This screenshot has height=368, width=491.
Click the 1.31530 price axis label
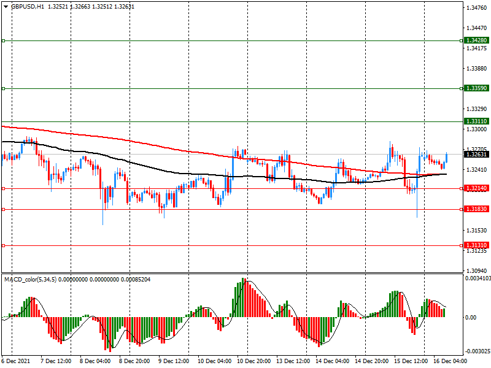coord(477,231)
